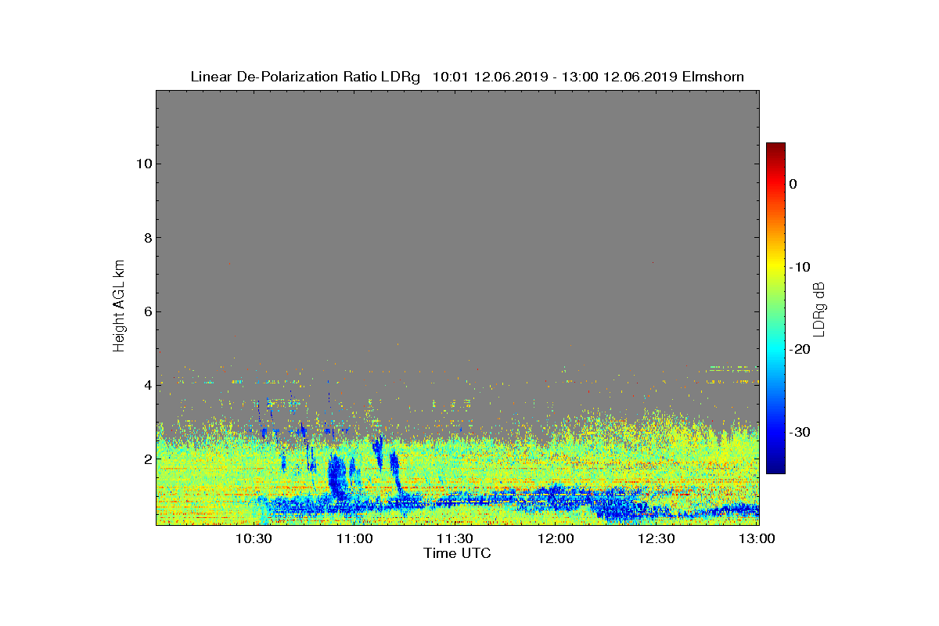Click the 4 km height tick label
This screenshot has width=939, height=626.
click(146, 385)
